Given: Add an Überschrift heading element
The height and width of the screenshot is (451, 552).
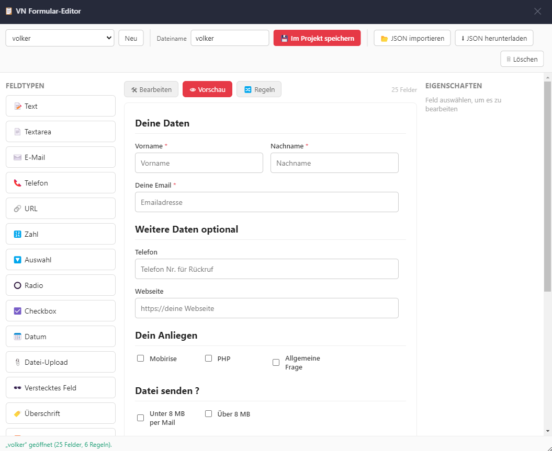Looking at the screenshot, I should click(61, 413).
